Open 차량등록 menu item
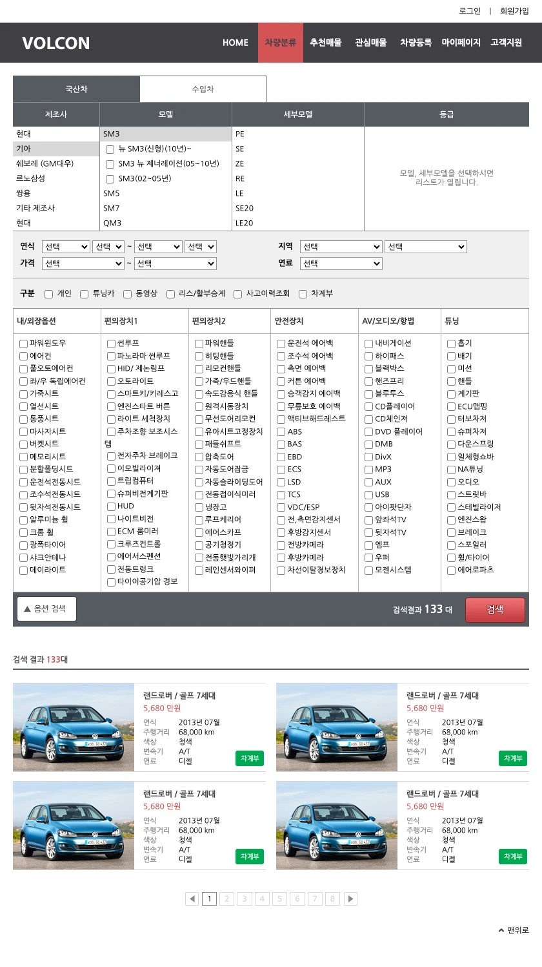The image size is (542, 967). [x=416, y=43]
